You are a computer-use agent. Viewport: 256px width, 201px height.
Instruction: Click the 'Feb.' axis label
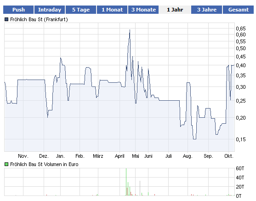pyautogui.click(x=80, y=156)
